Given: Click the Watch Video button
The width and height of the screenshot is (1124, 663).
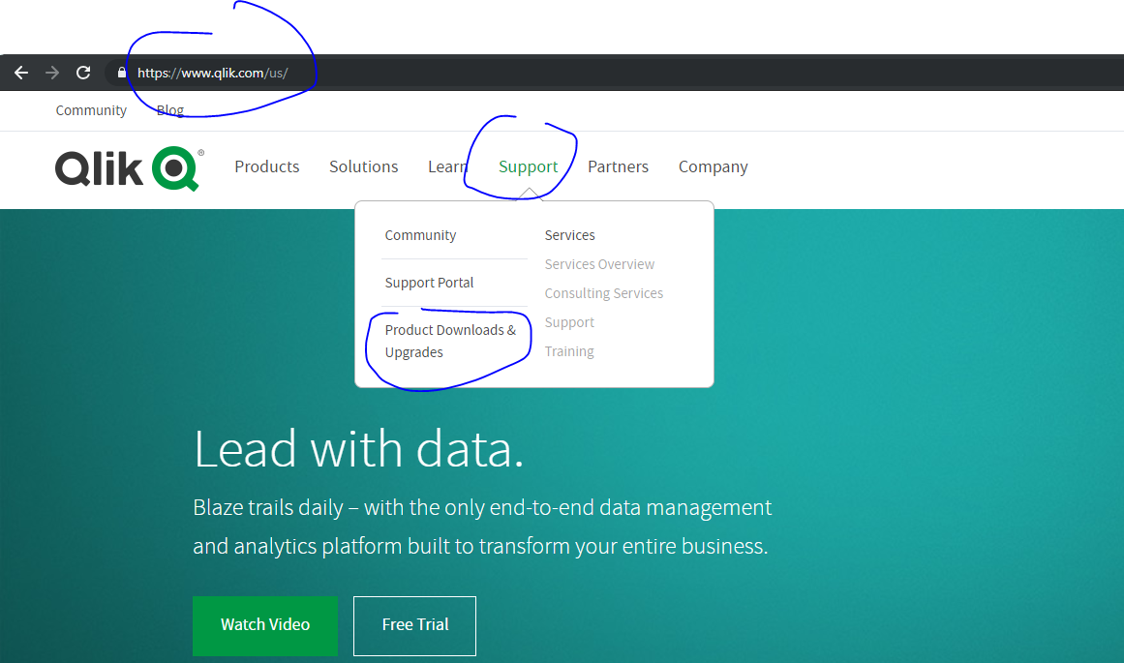Looking at the screenshot, I should [x=264, y=625].
